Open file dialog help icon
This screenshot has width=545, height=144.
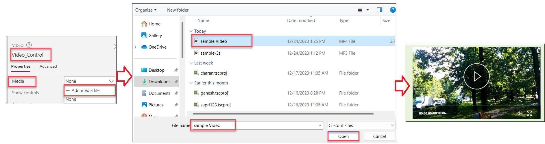pyautogui.click(x=393, y=10)
